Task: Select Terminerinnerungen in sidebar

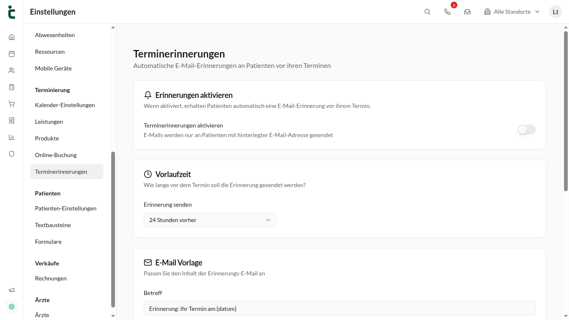Action: coord(67,172)
